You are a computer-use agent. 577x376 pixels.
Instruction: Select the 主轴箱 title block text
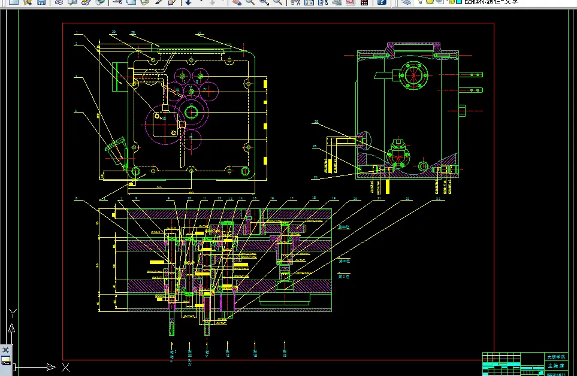(x=555, y=366)
